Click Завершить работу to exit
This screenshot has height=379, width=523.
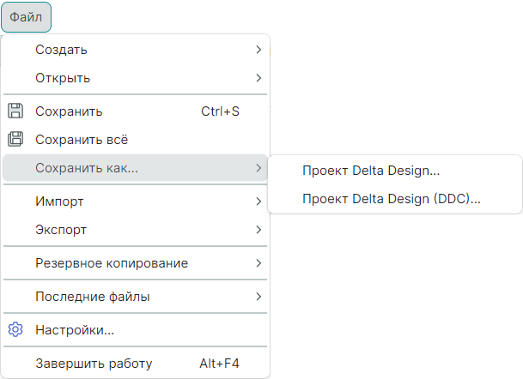[x=93, y=364]
